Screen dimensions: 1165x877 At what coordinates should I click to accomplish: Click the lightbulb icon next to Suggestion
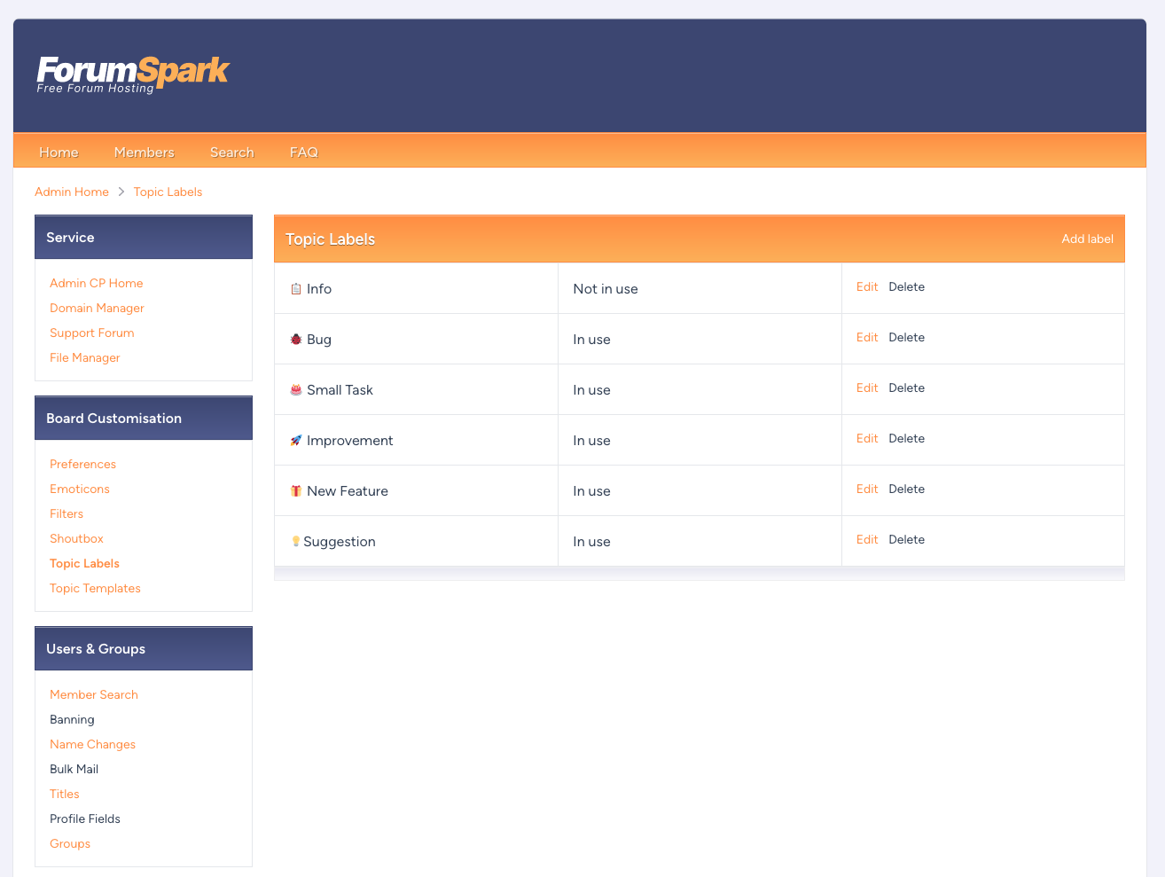tap(295, 540)
